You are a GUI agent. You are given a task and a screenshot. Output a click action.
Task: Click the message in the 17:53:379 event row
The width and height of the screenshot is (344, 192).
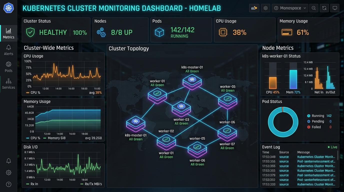(x=316, y=175)
